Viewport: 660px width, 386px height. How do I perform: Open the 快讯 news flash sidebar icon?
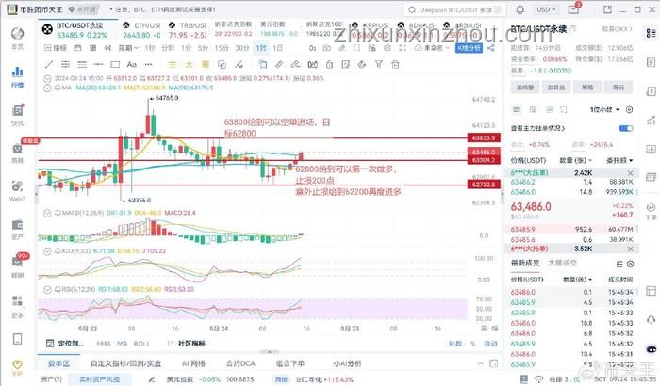[17, 114]
